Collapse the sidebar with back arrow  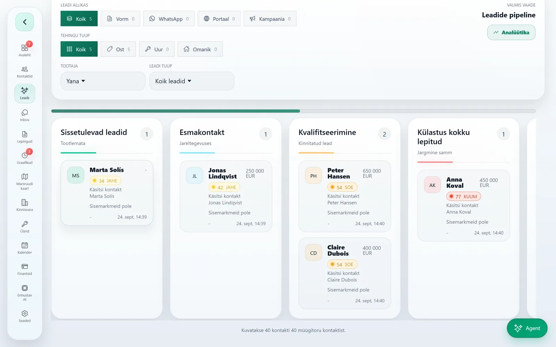tap(25, 22)
